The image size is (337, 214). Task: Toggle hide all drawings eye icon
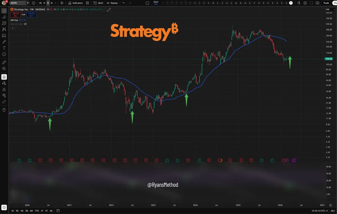point(4,96)
